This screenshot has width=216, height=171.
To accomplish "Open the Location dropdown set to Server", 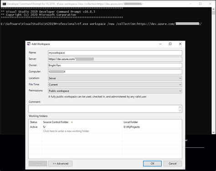I will pyautogui.click(x=115, y=78).
